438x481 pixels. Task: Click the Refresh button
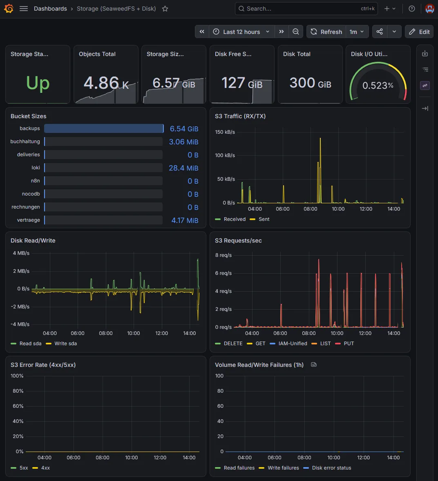coord(326,31)
